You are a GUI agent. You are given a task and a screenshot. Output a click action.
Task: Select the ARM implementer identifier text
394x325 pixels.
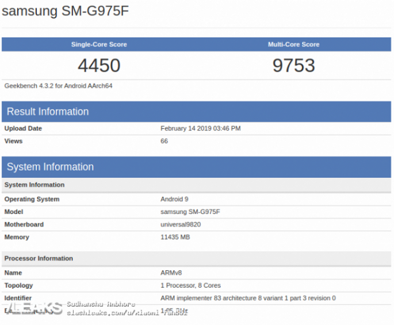click(248, 298)
